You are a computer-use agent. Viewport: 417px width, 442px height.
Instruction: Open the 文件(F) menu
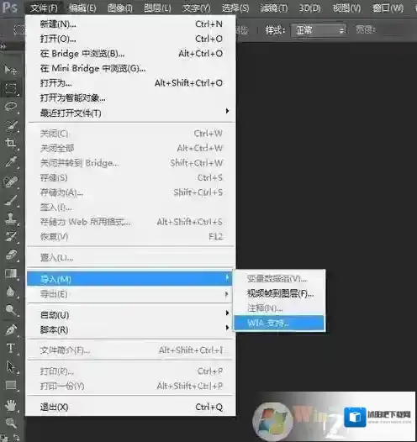click(x=44, y=8)
